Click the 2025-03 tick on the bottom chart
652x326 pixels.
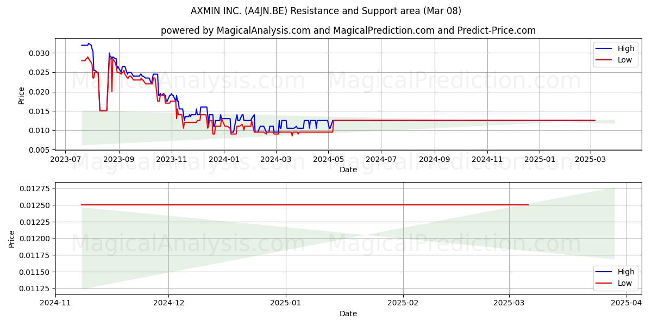tap(510, 303)
